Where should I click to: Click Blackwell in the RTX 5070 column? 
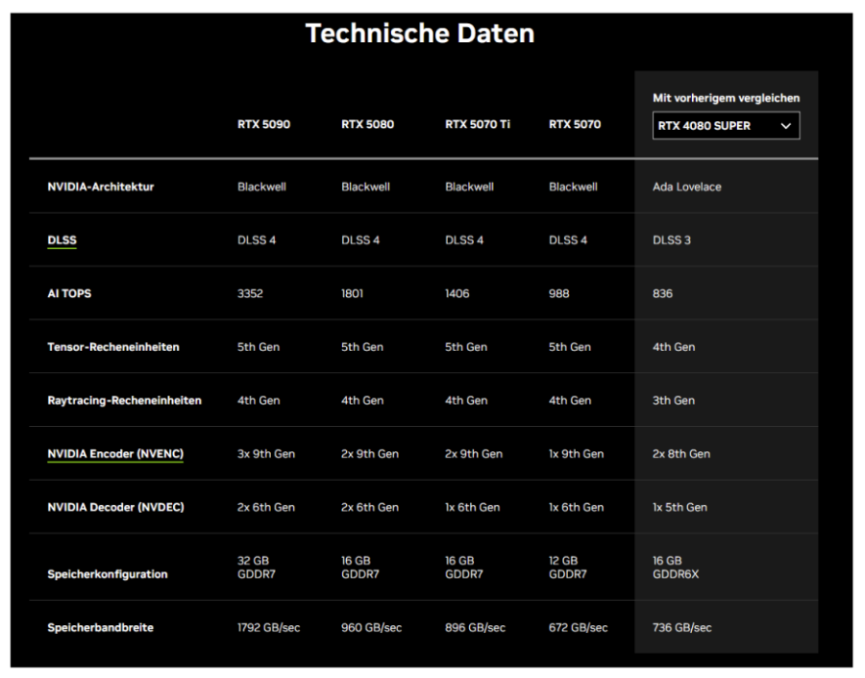573,187
